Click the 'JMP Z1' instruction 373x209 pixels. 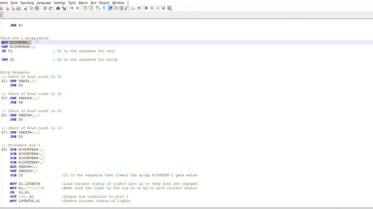tap(8, 59)
